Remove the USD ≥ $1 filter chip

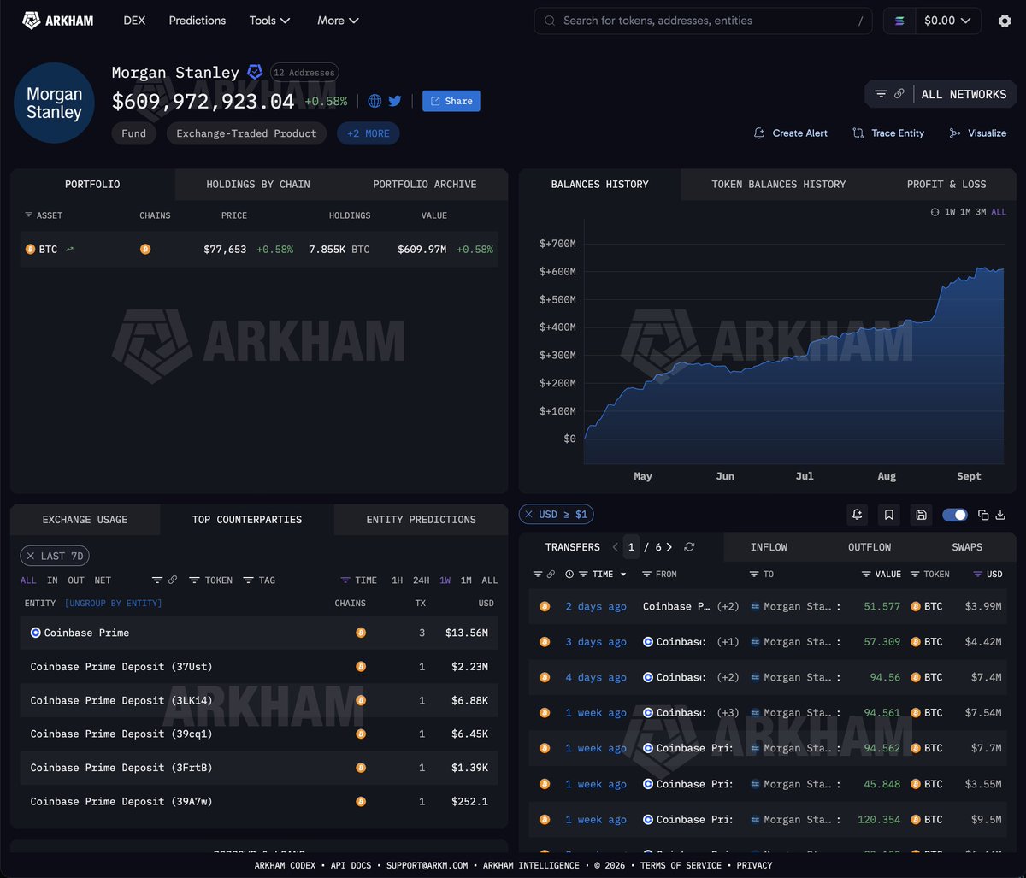[528, 515]
